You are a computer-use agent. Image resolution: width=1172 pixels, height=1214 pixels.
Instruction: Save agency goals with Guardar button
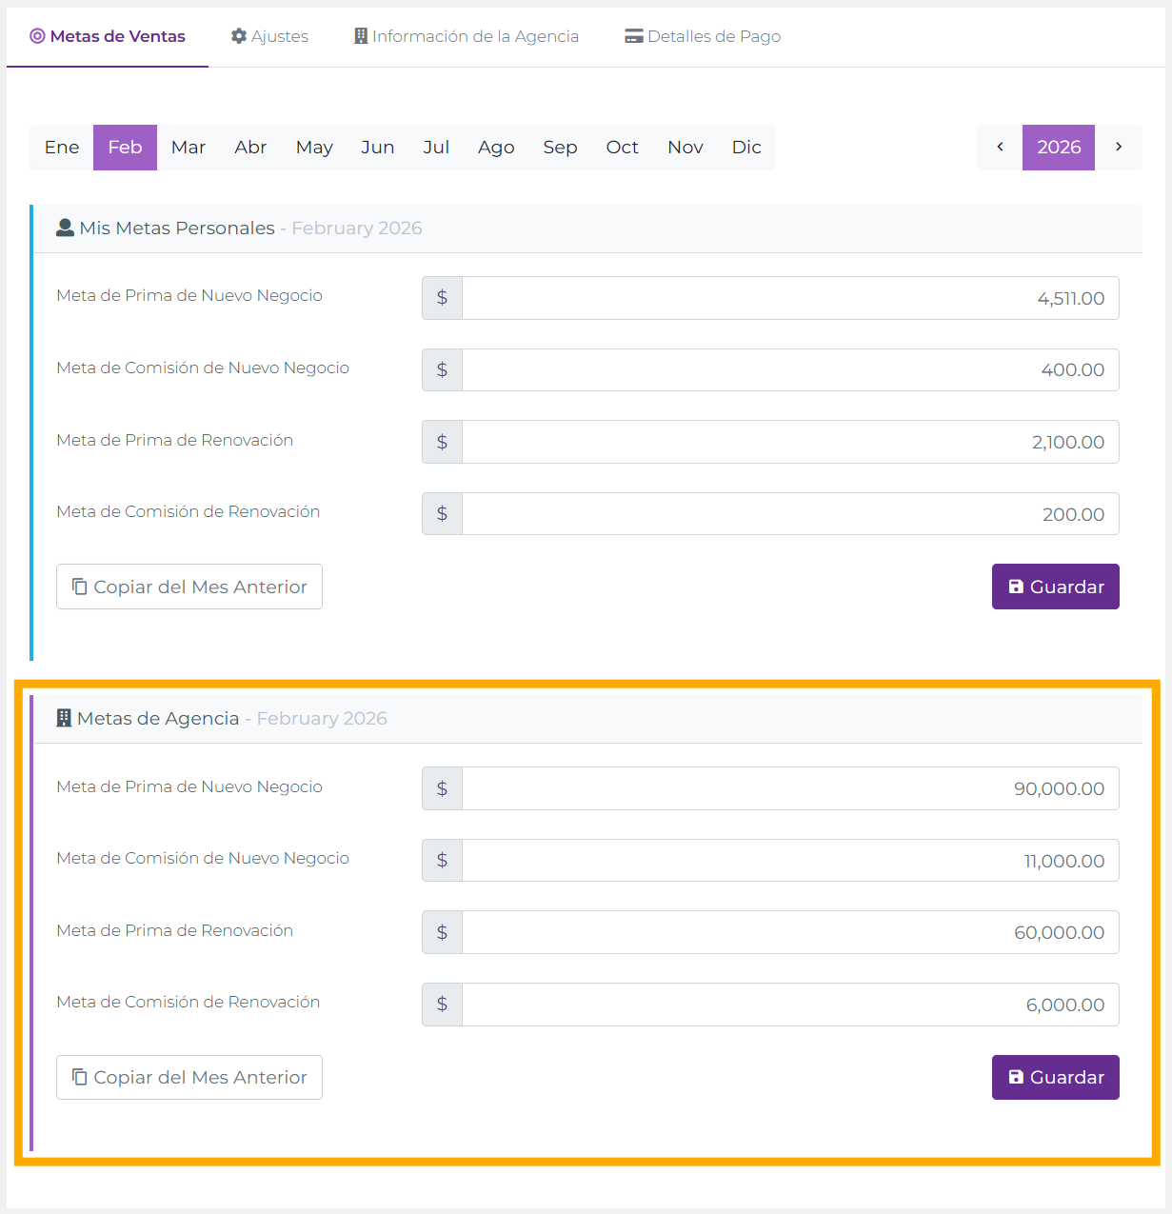click(1055, 1077)
